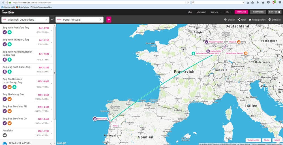
Task: Switch map to Satellit view
Action: [276, 140]
